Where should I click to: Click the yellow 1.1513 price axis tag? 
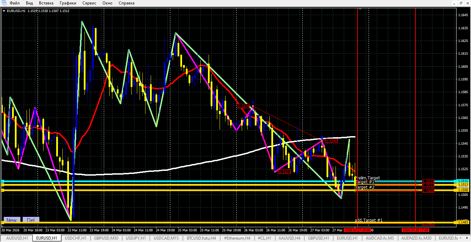click(x=463, y=185)
